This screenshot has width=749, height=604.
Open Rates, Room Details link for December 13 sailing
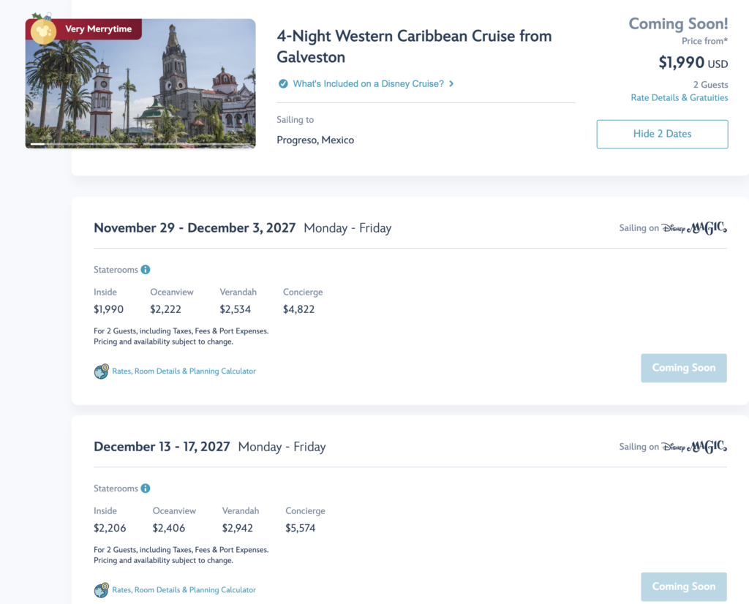(x=184, y=589)
